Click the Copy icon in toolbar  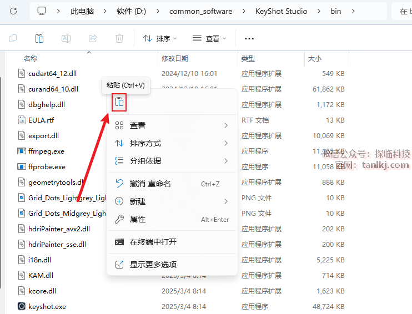click(x=13, y=38)
